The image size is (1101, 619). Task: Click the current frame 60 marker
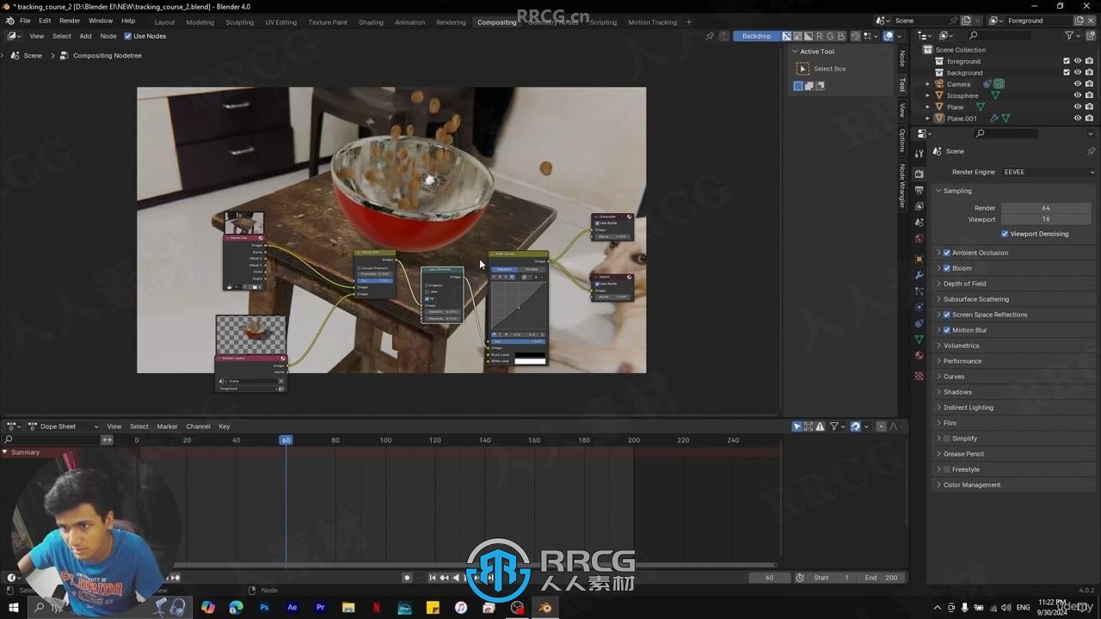(x=286, y=440)
